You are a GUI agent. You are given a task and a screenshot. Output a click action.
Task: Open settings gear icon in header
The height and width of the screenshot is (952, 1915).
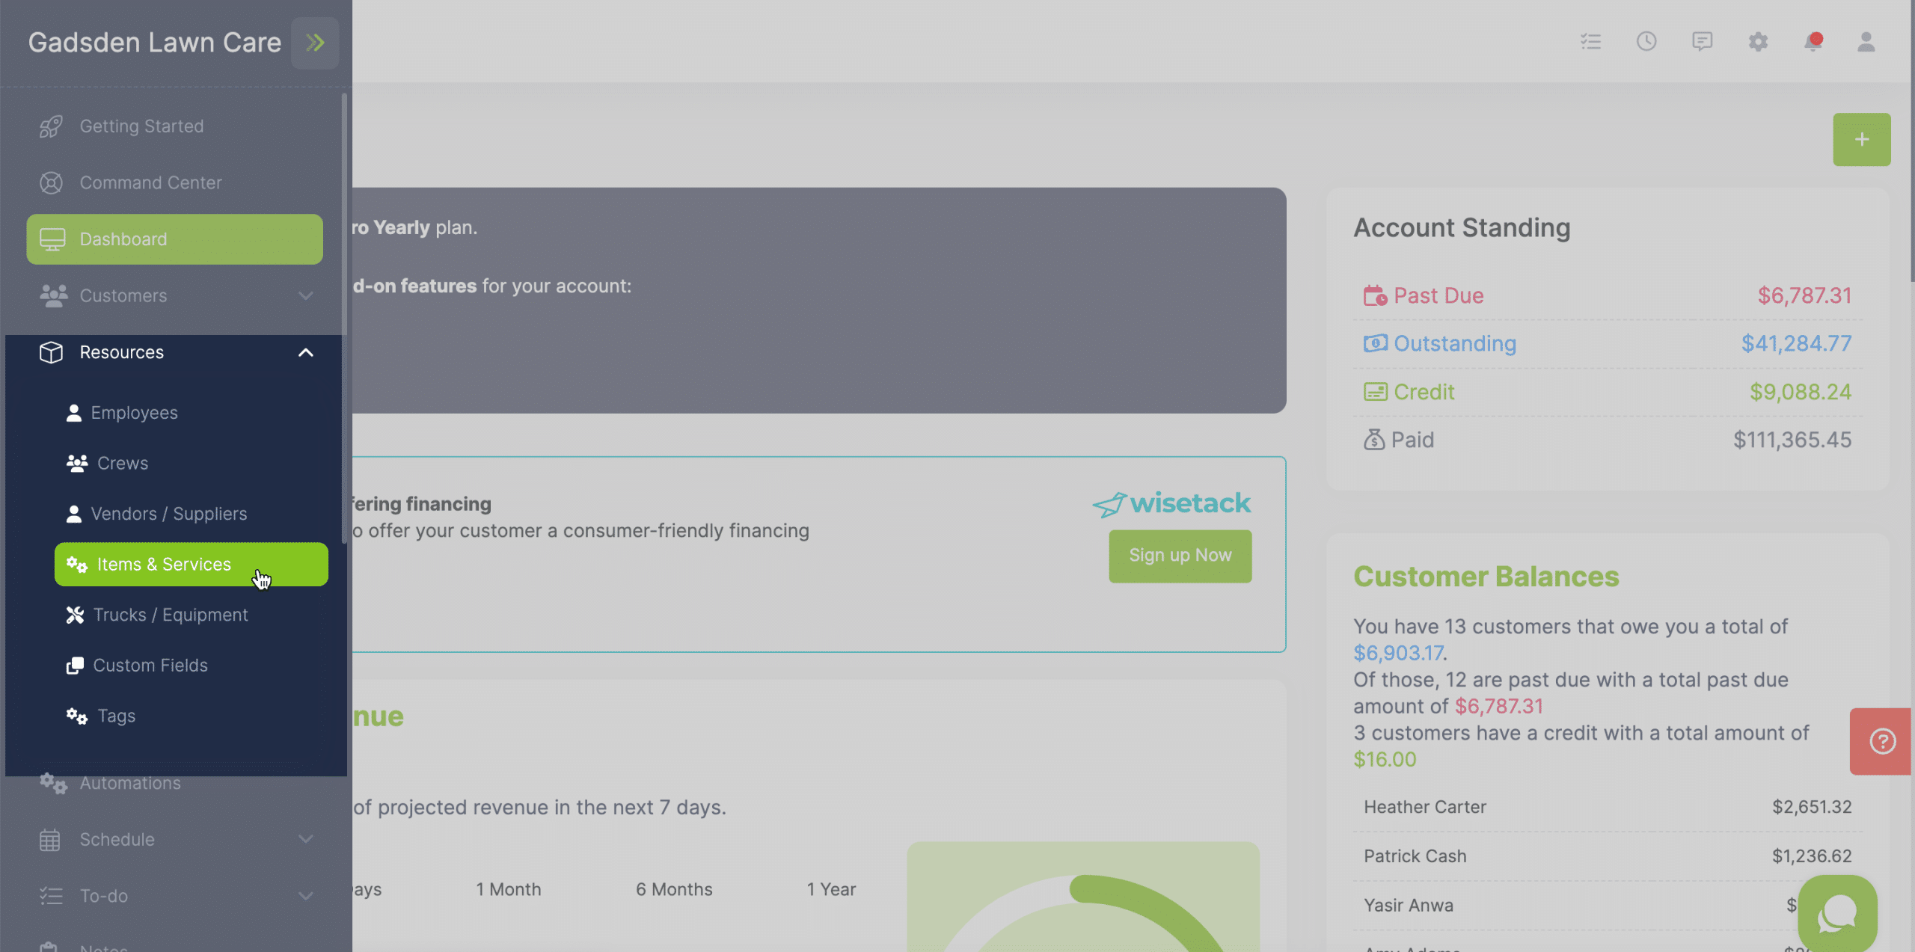1758,42
